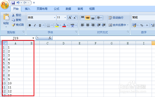Click the 粘贴 clipboard icon
This screenshot has width=155, height=97.
pos(6,17)
